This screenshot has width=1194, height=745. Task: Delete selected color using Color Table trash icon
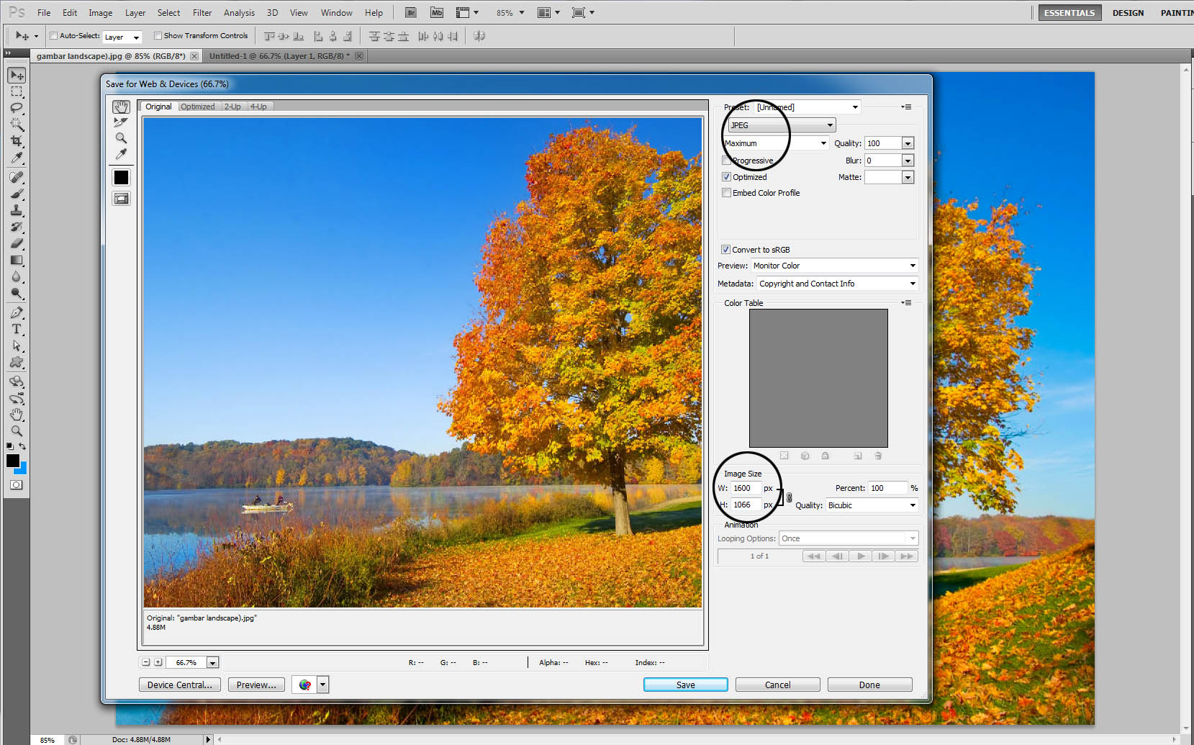pyautogui.click(x=877, y=456)
